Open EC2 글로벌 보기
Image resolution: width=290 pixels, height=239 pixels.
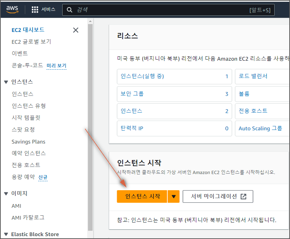pyautogui.click(x=31, y=42)
